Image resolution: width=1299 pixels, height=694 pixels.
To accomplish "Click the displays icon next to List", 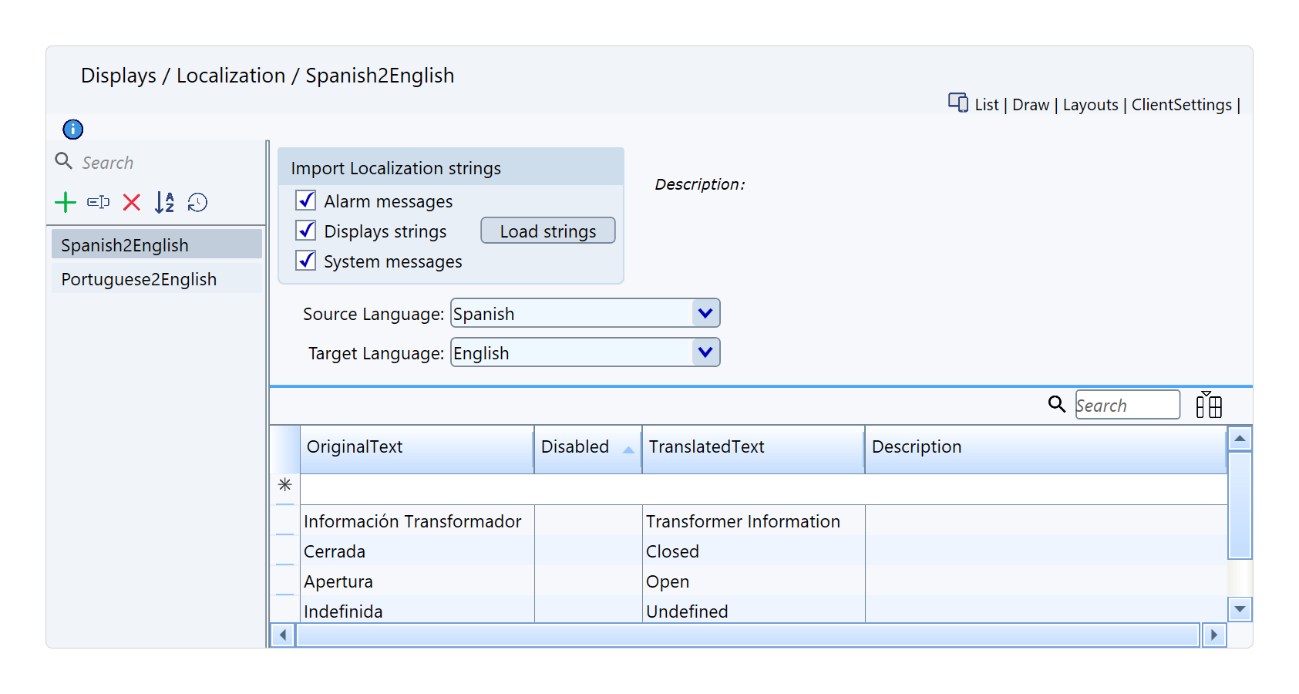I will point(958,103).
